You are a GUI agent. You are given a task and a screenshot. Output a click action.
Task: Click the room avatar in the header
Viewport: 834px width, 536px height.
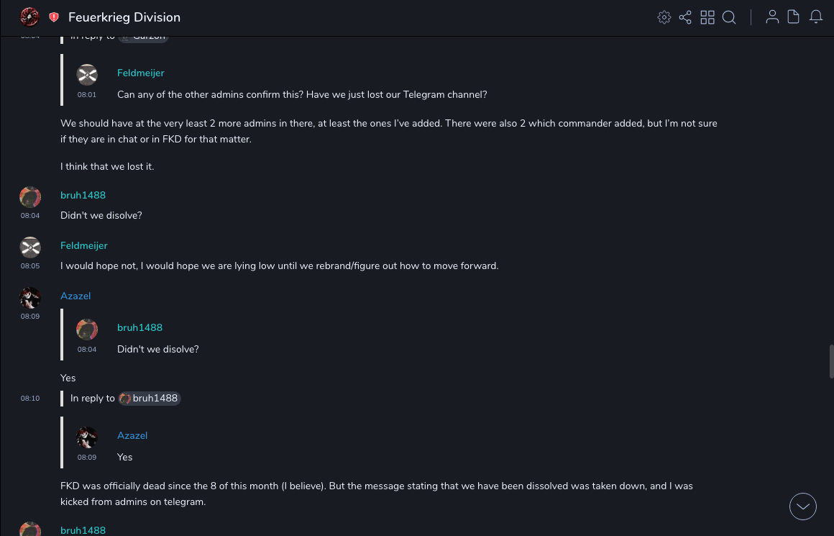29,17
